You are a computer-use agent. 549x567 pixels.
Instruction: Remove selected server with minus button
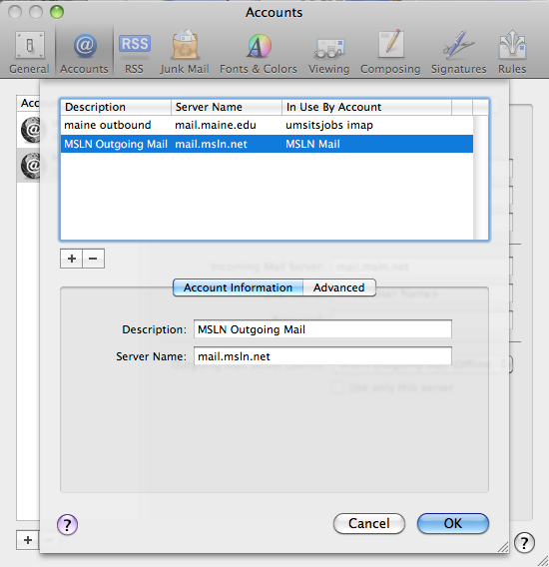click(x=93, y=259)
